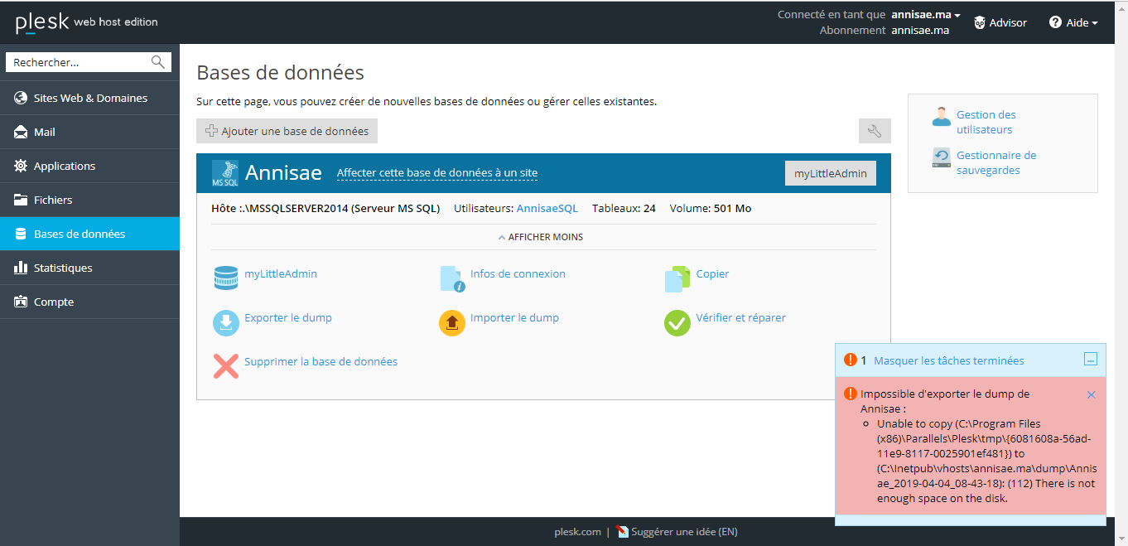The image size is (1128, 546).
Task: Click Masquer les tâches terminées link
Action: click(x=949, y=360)
